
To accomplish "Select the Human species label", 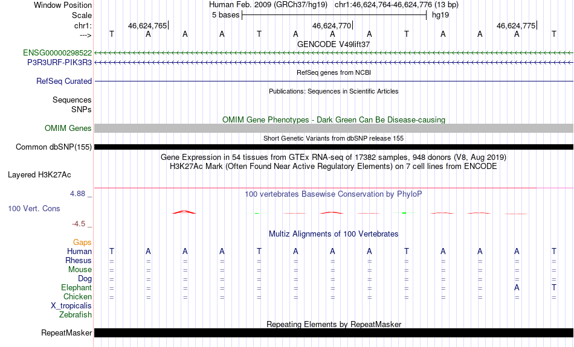I will click(79, 251).
